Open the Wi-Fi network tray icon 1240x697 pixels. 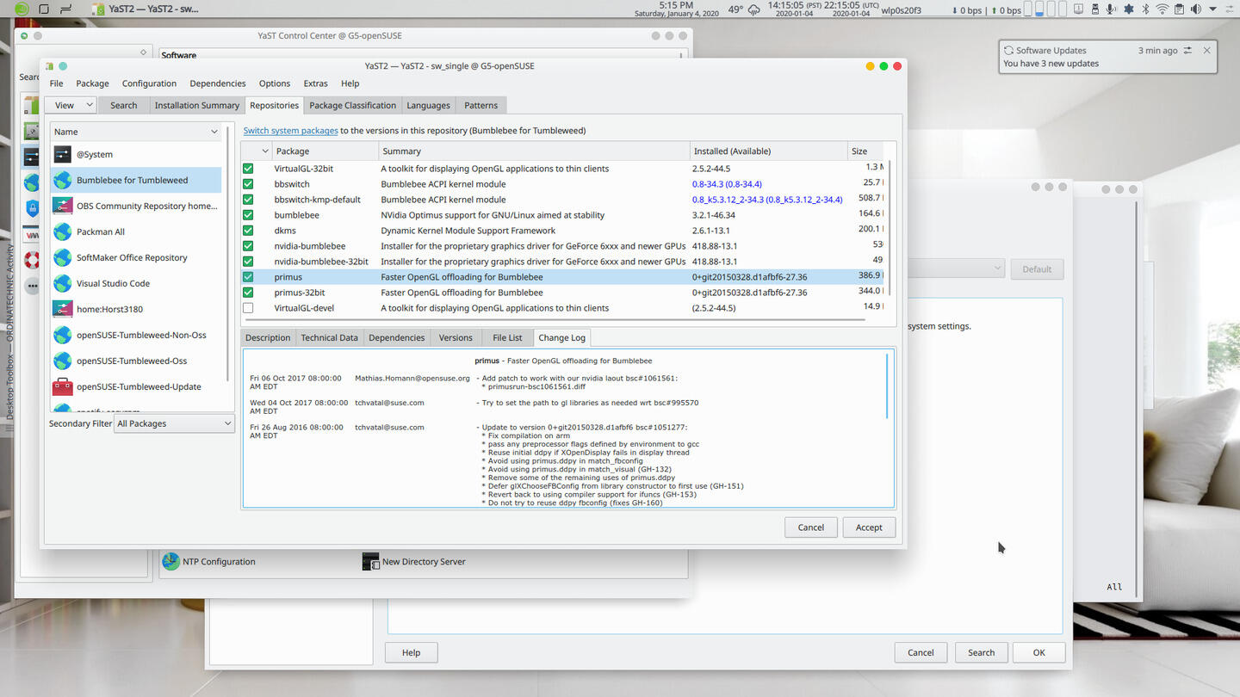pyautogui.click(x=1162, y=9)
